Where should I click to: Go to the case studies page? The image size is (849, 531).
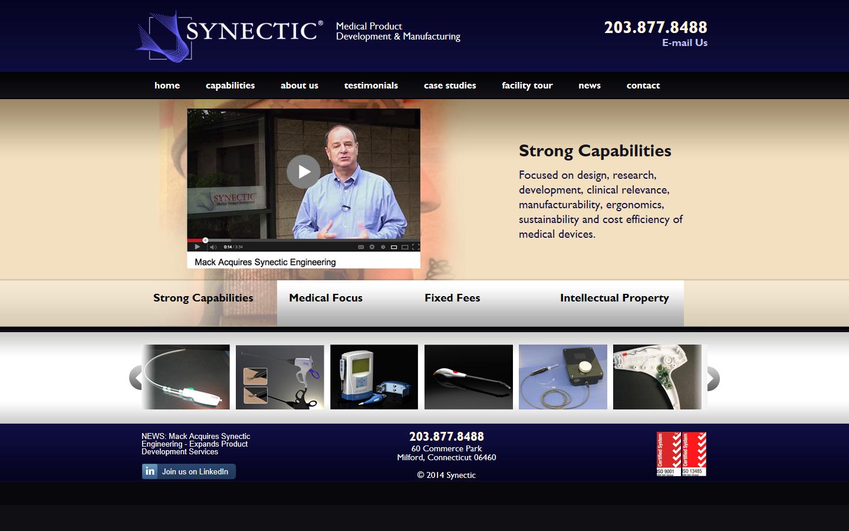(449, 86)
